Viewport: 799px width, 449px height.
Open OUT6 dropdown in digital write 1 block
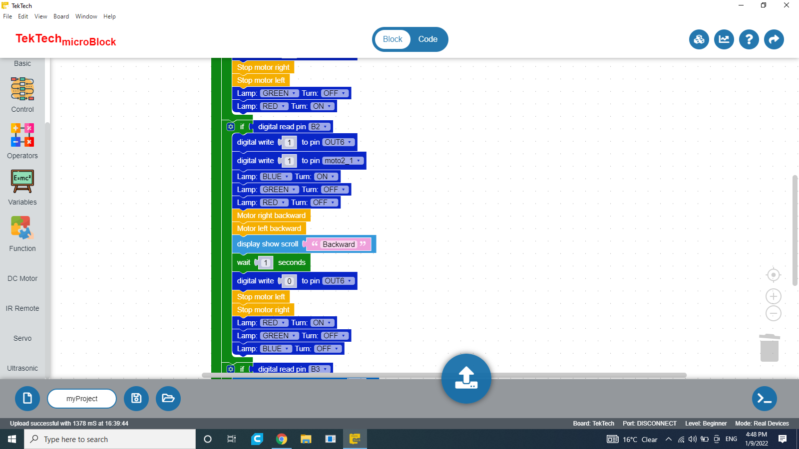339,142
